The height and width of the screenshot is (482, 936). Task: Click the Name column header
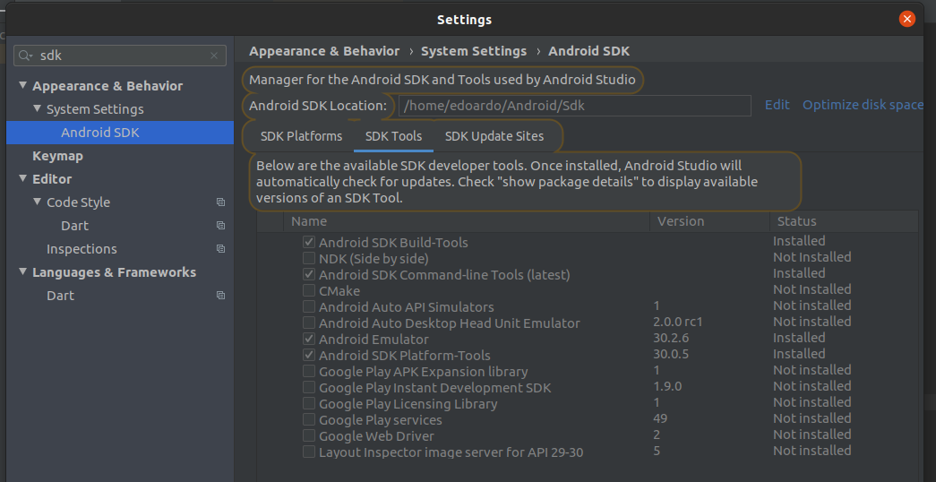click(x=467, y=221)
